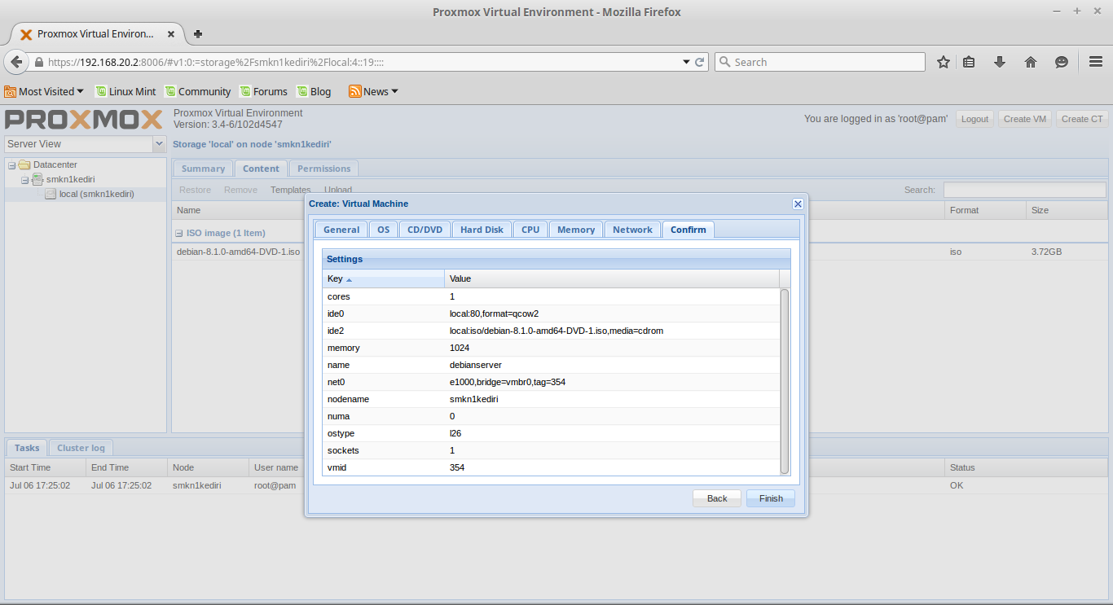Screen dimensions: 1113x605
Task: Close the Create Virtual Machine dialog
Action: click(798, 204)
